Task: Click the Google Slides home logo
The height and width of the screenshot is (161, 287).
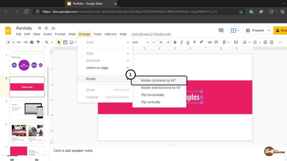Action: point(8,30)
